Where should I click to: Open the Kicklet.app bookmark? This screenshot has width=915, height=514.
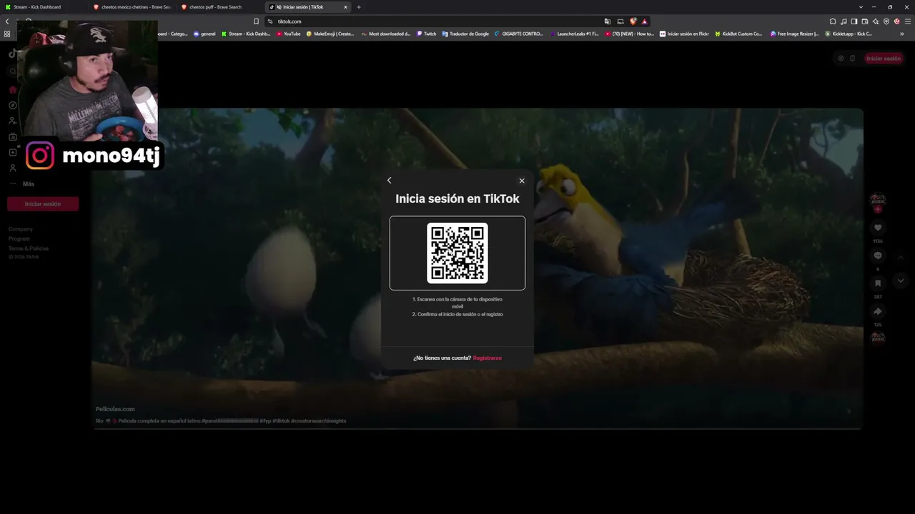849,34
